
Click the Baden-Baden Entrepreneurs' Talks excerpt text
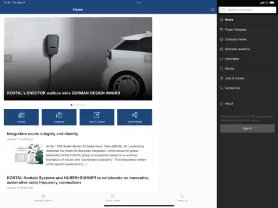coord(96,155)
